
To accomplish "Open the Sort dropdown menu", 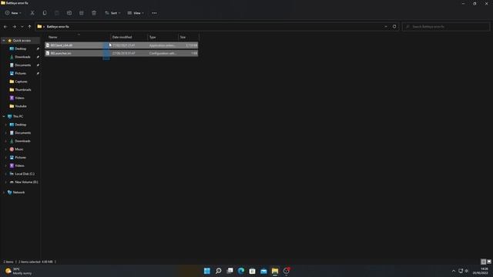I will (x=112, y=13).
